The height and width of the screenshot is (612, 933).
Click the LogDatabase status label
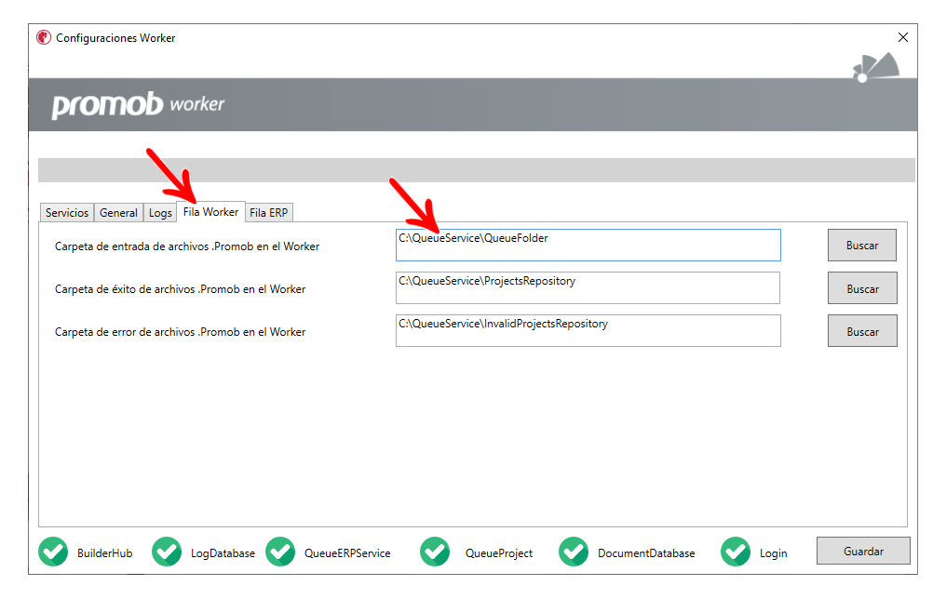click(x=223, y=553)
